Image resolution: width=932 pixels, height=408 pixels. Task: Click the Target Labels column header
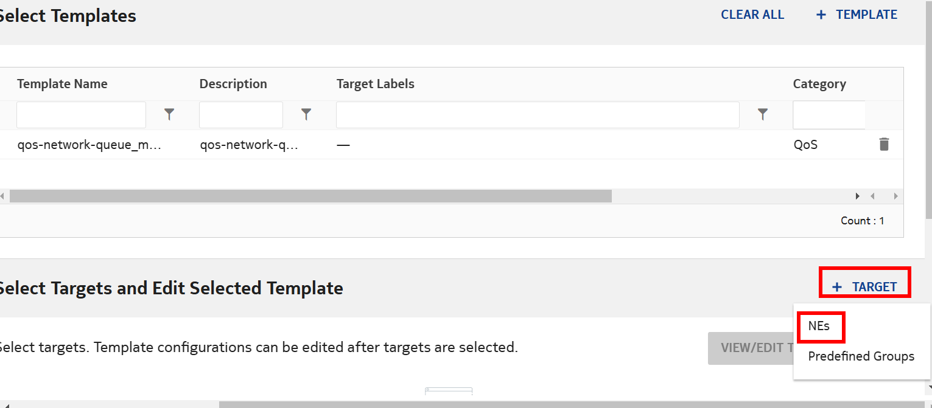coord(375,84)
